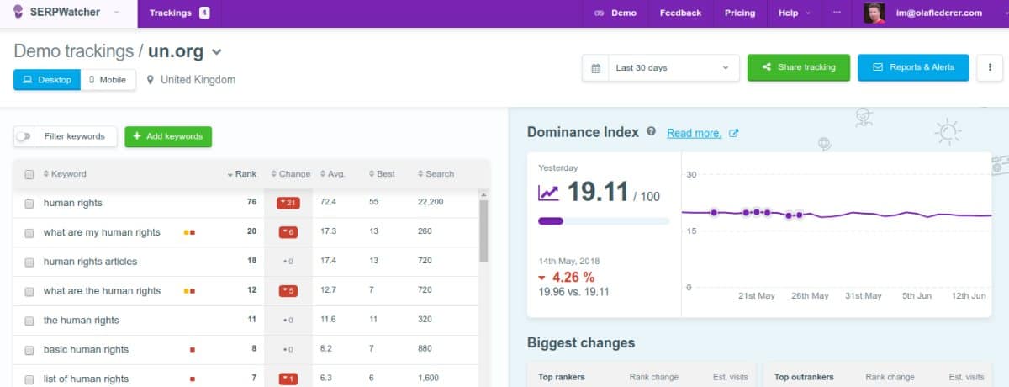Click the rank value 76
Viewport: 1009px width, 387px height.
tap(251, 203)
